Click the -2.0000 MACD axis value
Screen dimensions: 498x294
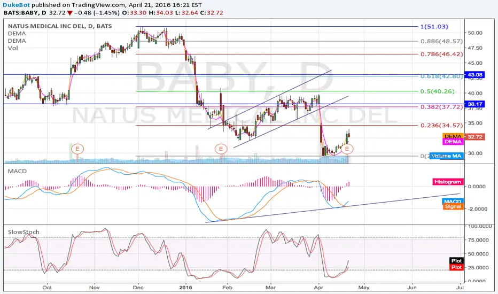tap(477, 209)
